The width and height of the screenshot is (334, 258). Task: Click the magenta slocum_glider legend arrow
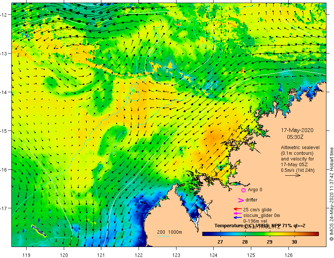click(238, 213)
